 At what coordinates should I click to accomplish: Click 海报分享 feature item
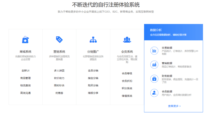tap(93, 93)
